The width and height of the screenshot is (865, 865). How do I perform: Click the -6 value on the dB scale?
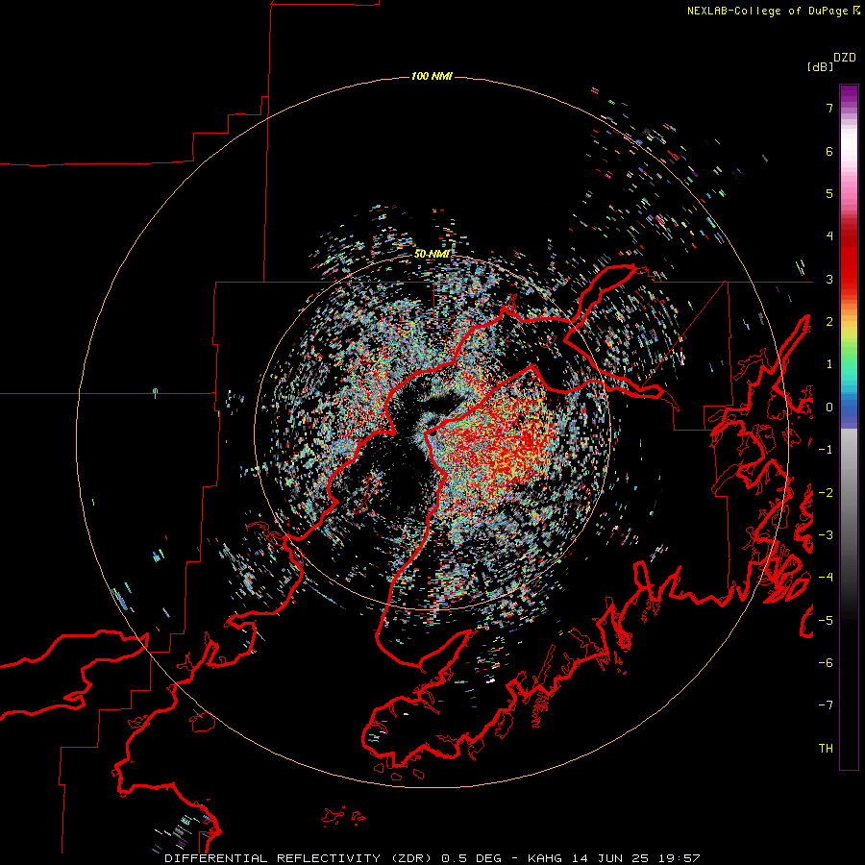pos(826,663)
